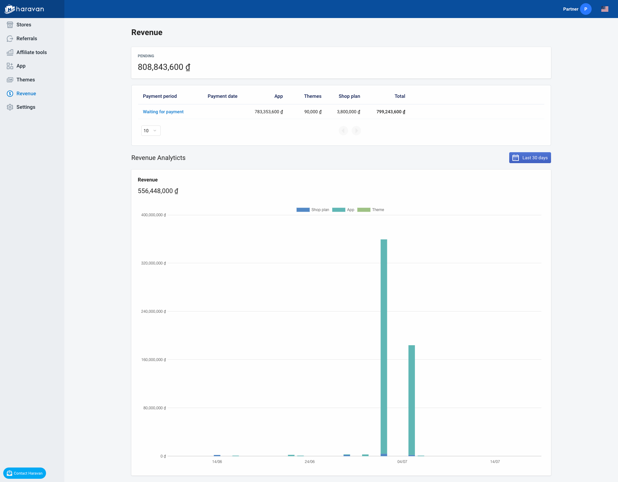Open the Themes menu item
This screenshot has width=618, height=482.
pos(26,80)
